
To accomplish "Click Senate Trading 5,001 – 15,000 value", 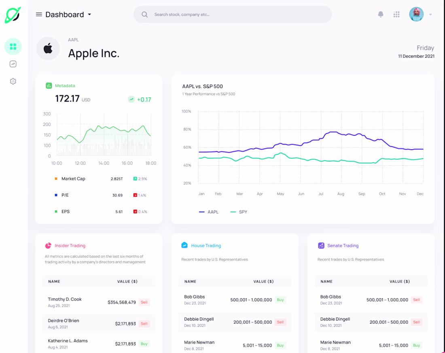I will tap(393, 346).
